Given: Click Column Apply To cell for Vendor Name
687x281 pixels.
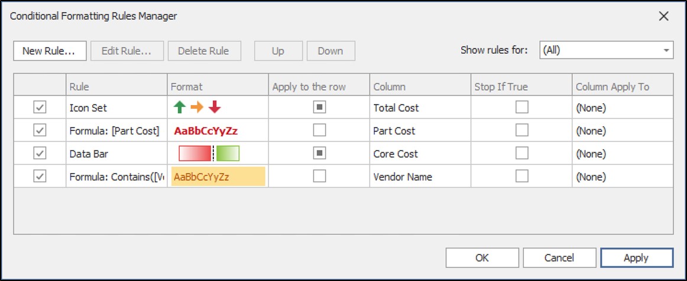Looking at the screenshot, I should 622,177.
